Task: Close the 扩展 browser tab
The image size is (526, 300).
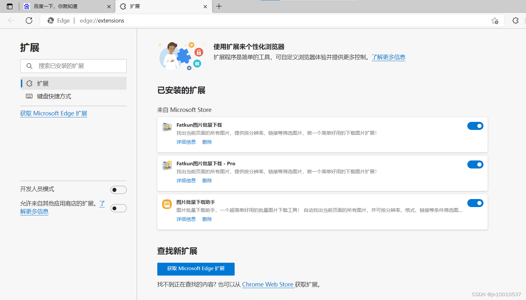Action: point(205,6)
